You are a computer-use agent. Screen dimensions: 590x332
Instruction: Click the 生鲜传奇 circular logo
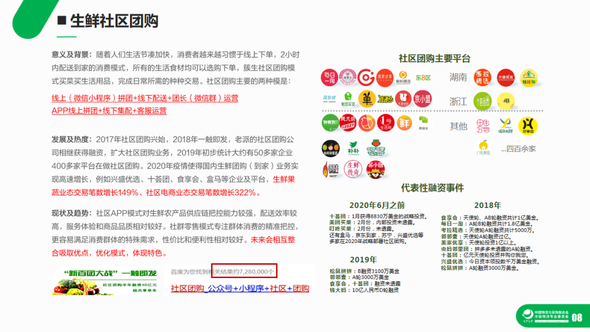352,169
